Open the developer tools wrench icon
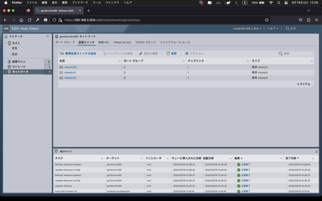 pos(38,20)
